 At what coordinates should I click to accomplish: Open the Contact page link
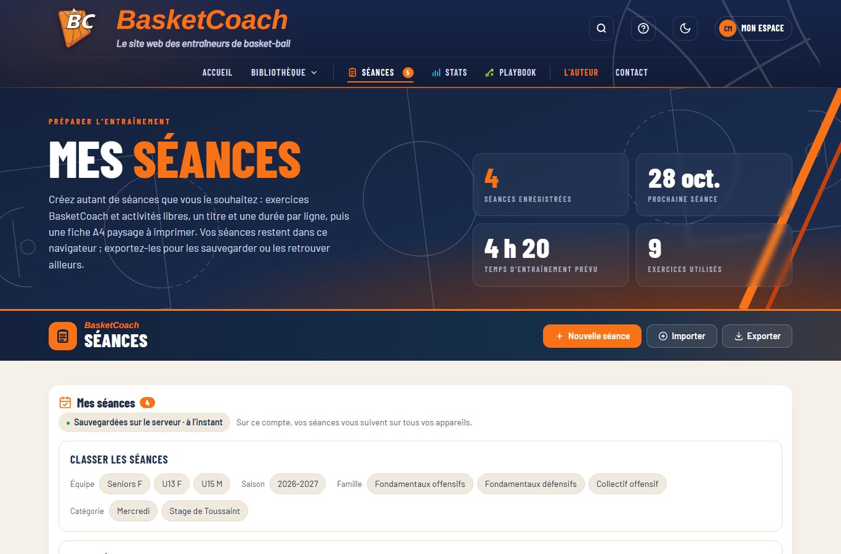coord(632,73)
